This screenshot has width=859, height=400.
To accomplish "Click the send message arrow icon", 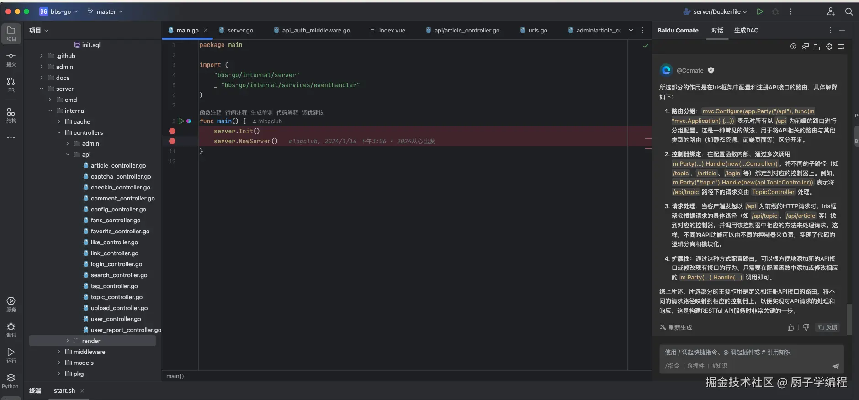I will [x=835, y=366].
